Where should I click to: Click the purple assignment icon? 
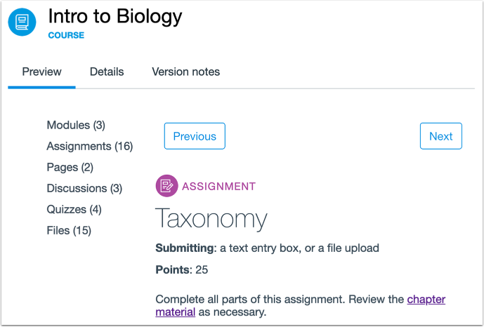166,186
